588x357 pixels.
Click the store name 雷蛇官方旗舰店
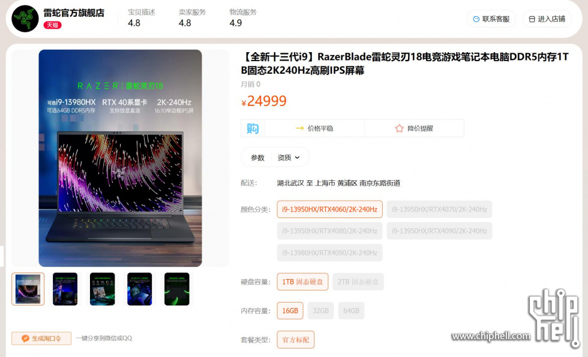(74, 13)
